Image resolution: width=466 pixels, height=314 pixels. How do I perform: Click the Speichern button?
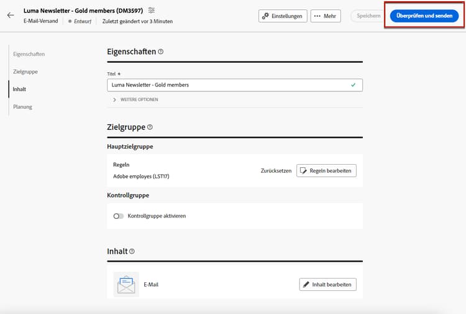click(x=368, y=16)
